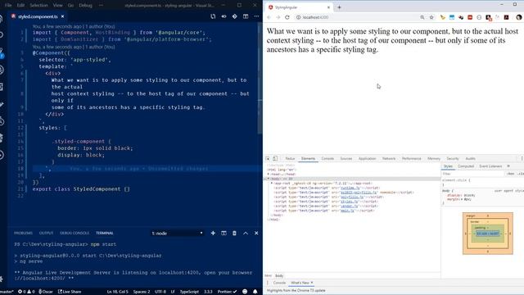Screen dimensions: 524x295
Task: Close the StylingAngular Chrome tab
Action: pos(328,7)
